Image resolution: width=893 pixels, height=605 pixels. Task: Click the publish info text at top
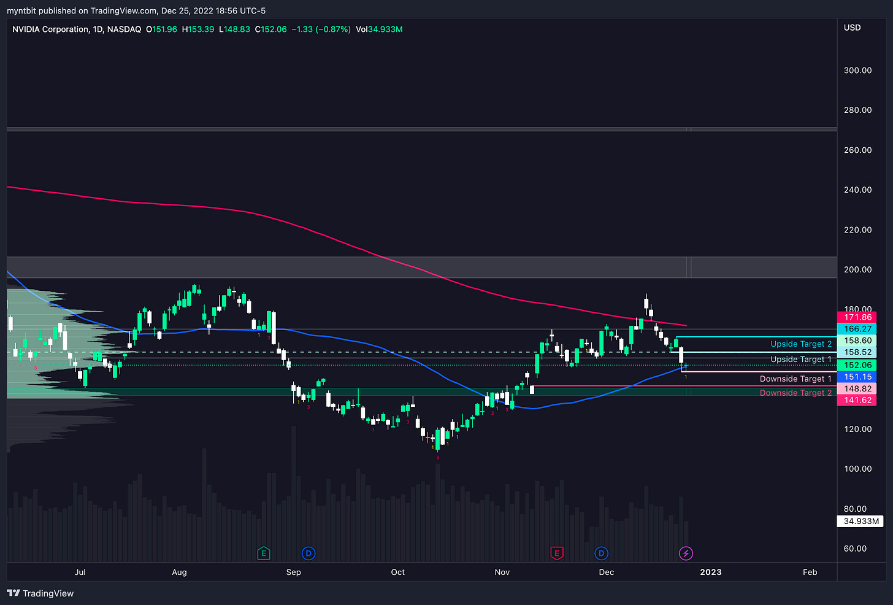tap(136, 10)
